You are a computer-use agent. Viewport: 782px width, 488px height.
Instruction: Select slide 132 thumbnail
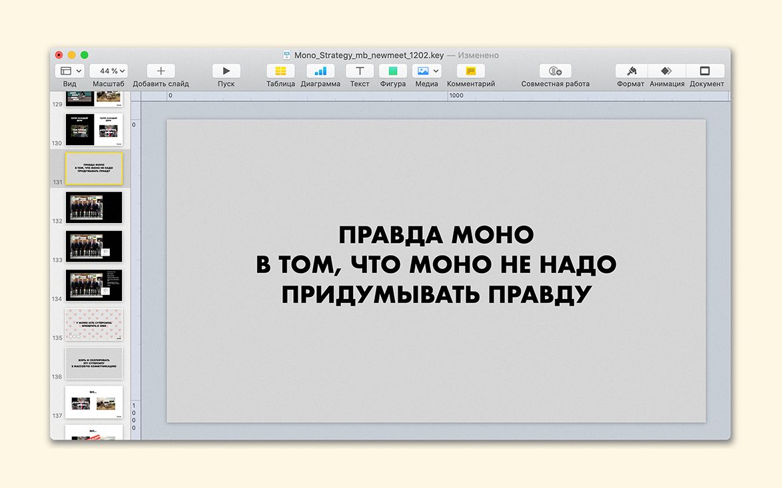click(94, 207)
